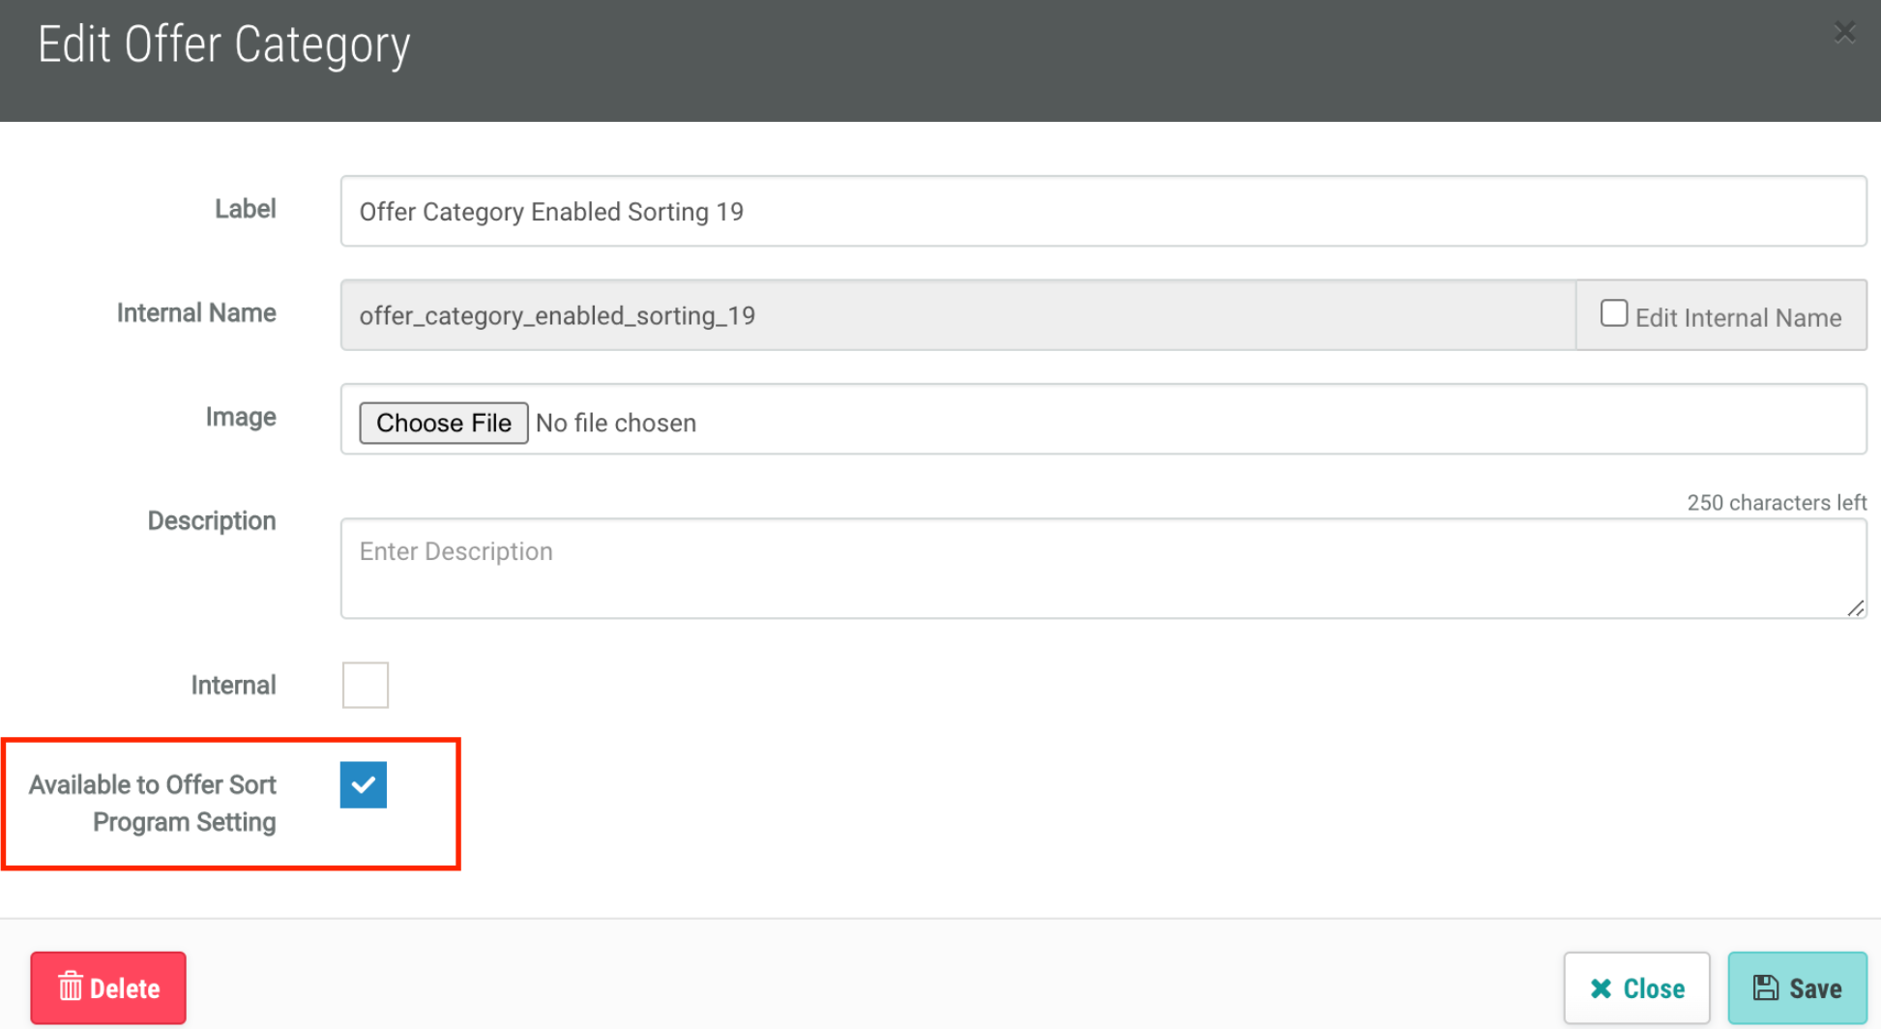Uncheck Available to Offer Sort Program Setting
Screen dimensions: 1881x1029
(x=364, y=784)
